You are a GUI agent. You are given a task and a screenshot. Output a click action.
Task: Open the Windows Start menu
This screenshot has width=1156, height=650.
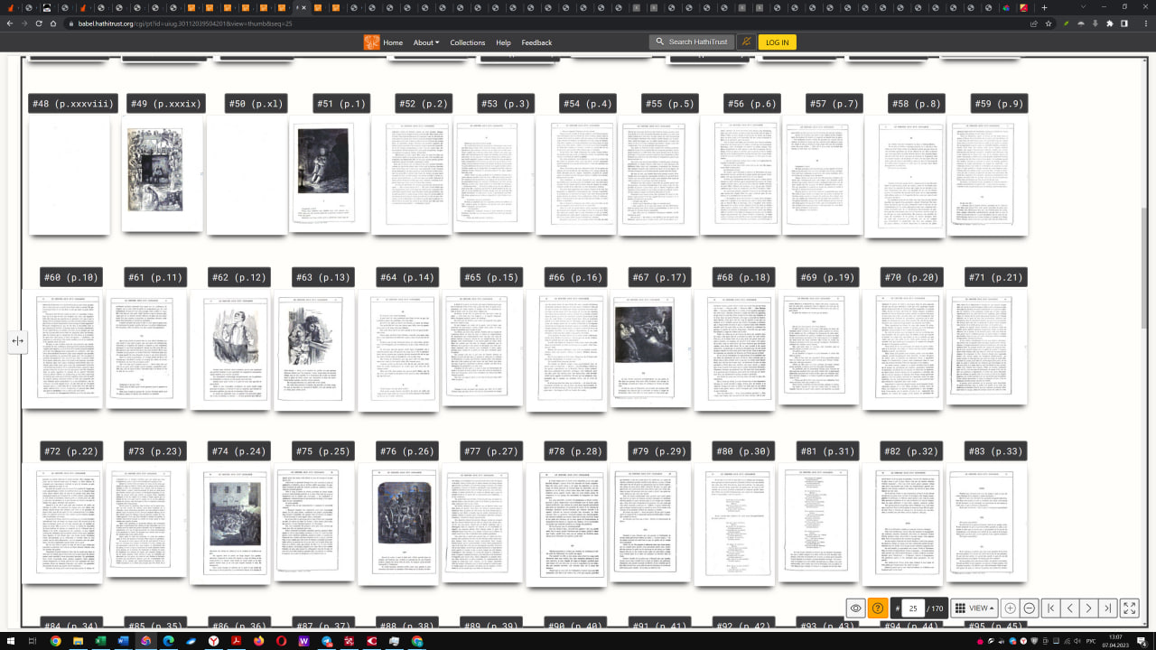(9, 641)
